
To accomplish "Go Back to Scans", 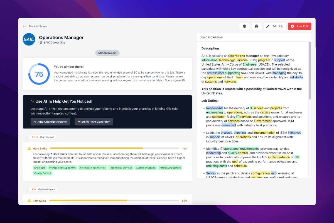I will 38,26.
